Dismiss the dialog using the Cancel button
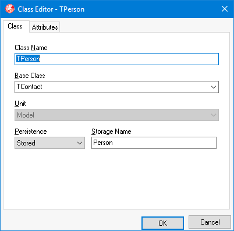The height and width of the screenshot is (231, 234). point(210,222)
